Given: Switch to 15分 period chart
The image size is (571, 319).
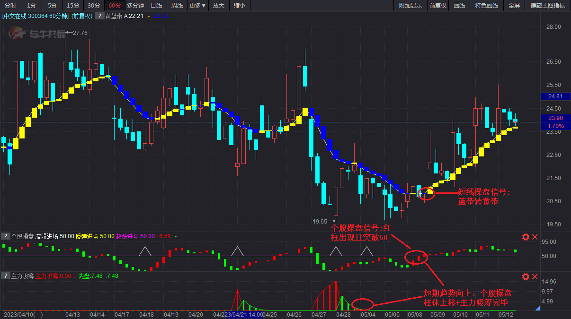Looking at the screenshot, I should tap(73, 6).
